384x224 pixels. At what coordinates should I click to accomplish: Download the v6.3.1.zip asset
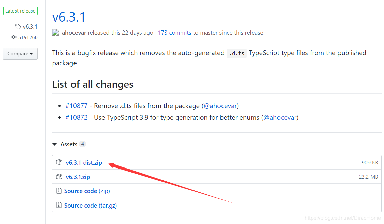click(x=78, y=177)
